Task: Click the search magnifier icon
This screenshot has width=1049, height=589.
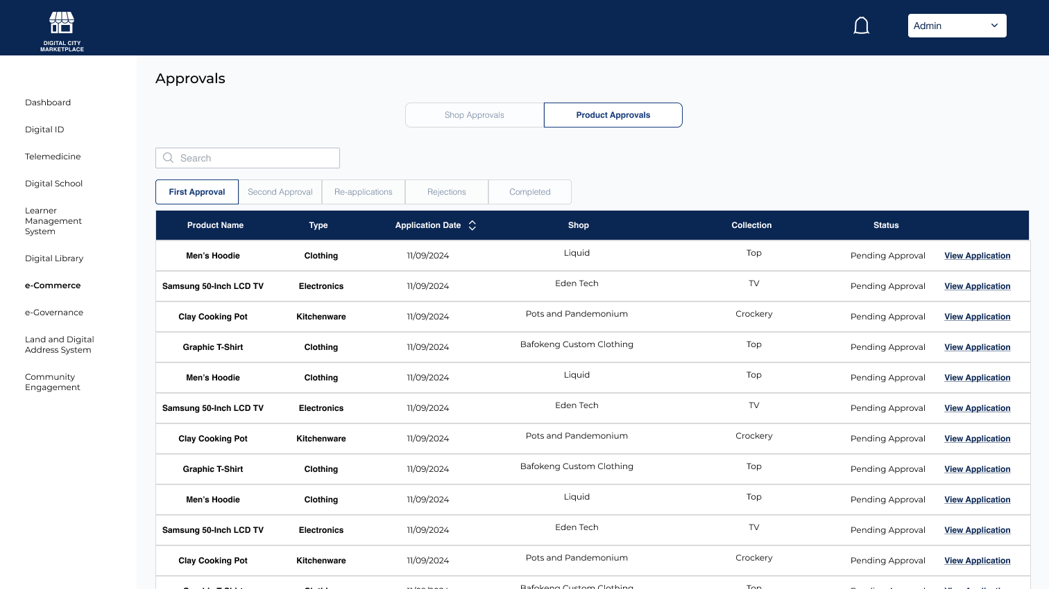Action: [168, 158]
